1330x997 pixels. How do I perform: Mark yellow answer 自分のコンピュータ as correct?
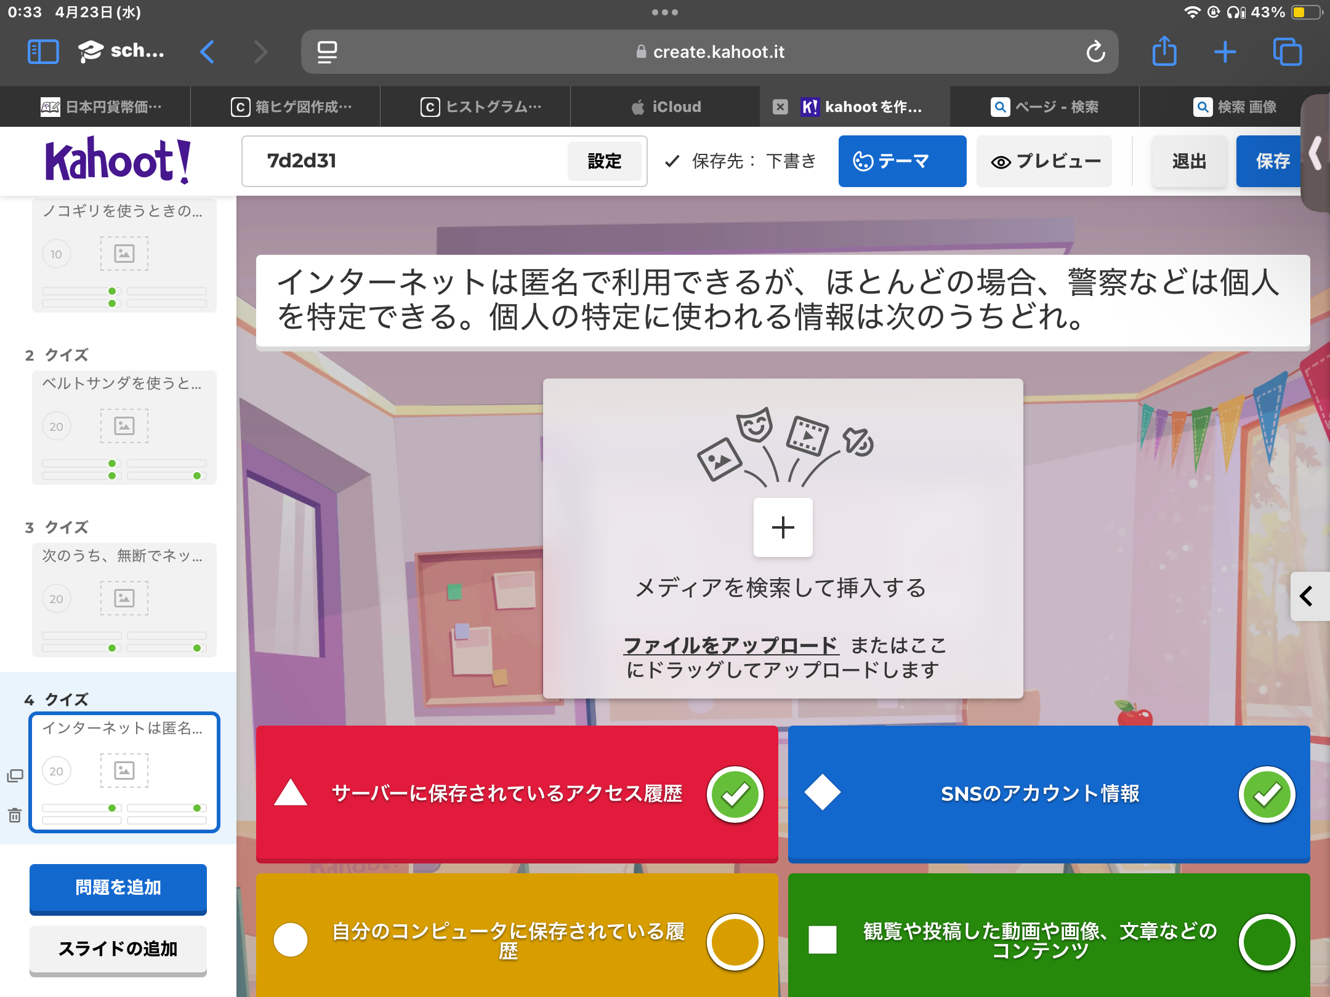[735, 942]
